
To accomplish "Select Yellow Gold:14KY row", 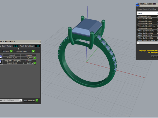I will click(x=146, y=21).
